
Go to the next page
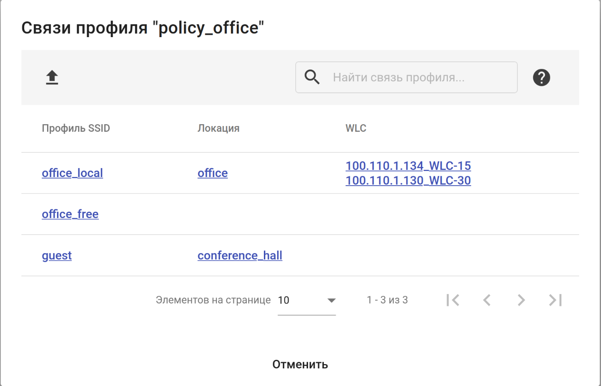tap(521, 300)
